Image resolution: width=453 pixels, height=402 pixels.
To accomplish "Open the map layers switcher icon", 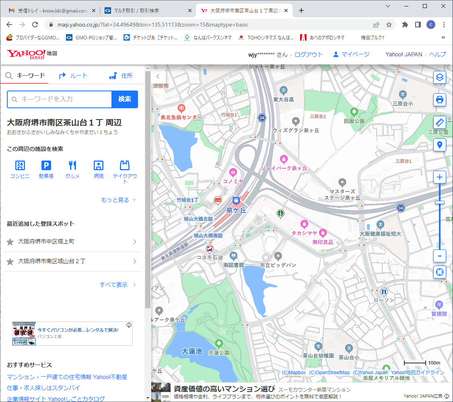I will 439,77.
